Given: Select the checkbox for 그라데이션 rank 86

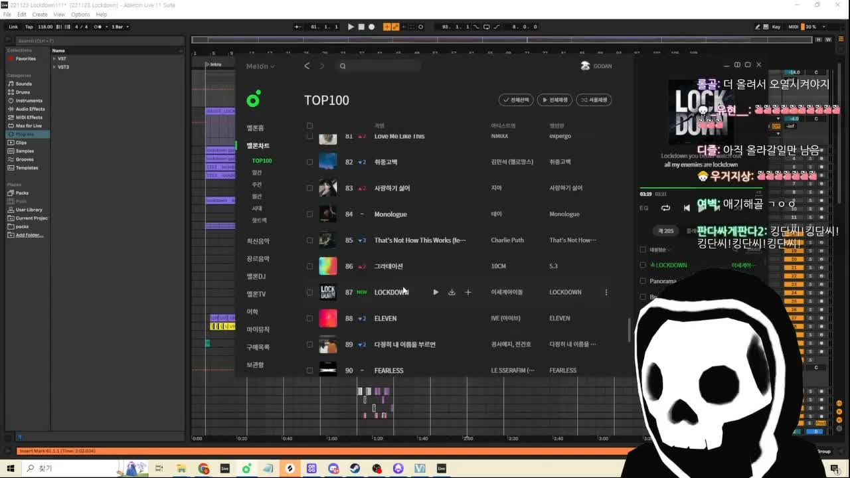Looking at the screenshot, I should [x=309, y=266].
